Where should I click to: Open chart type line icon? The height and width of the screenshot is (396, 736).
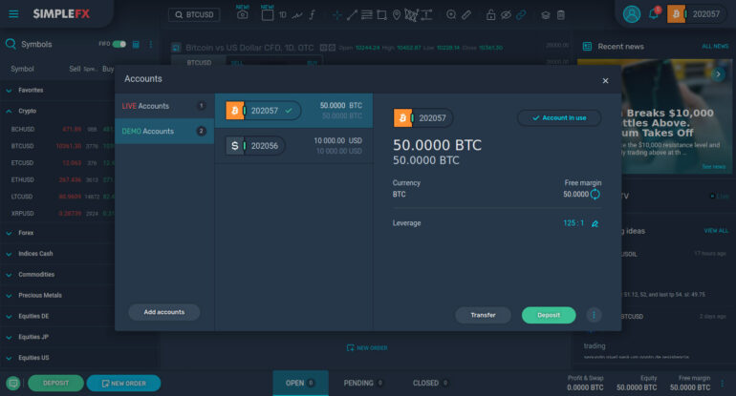[x=297, y=15]
